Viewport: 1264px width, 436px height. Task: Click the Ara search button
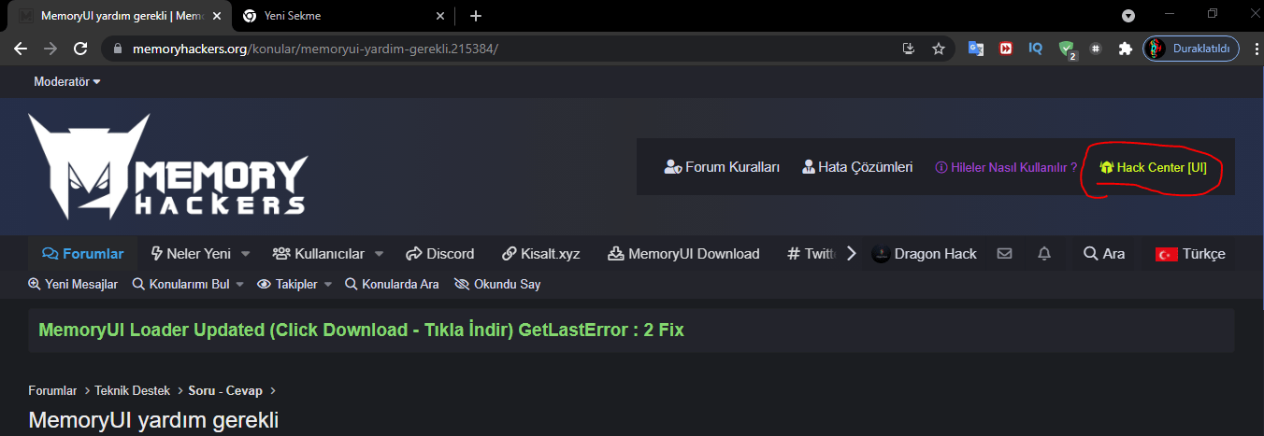click(x=1103, y=253)
